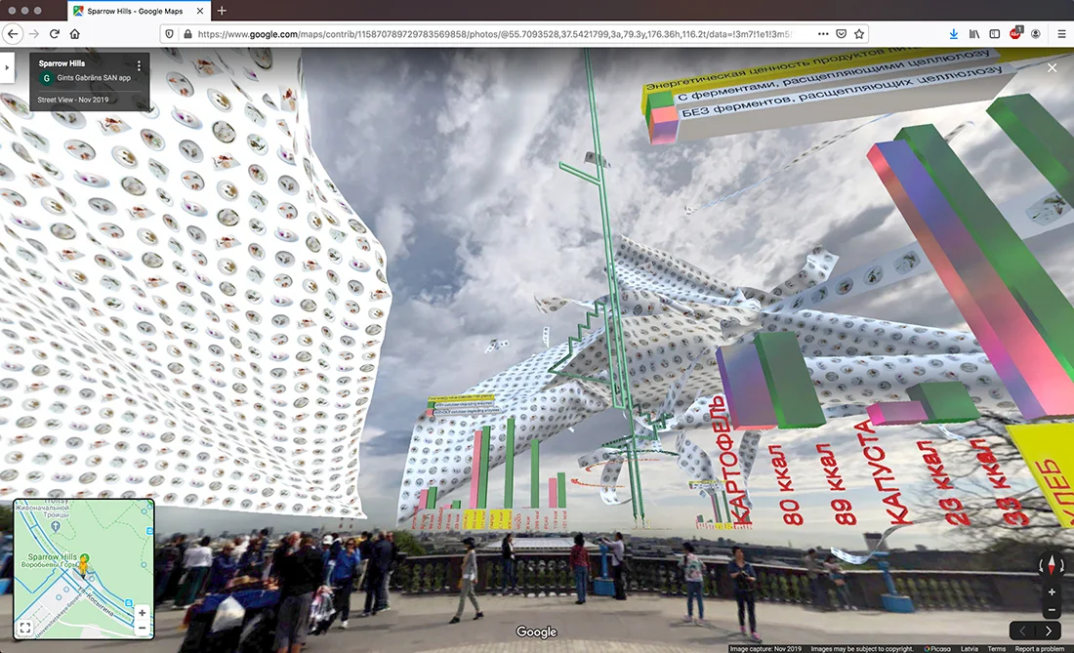Show site security info via padlock icon
This screenshot has width=1074, height=653.
(187, 33)
